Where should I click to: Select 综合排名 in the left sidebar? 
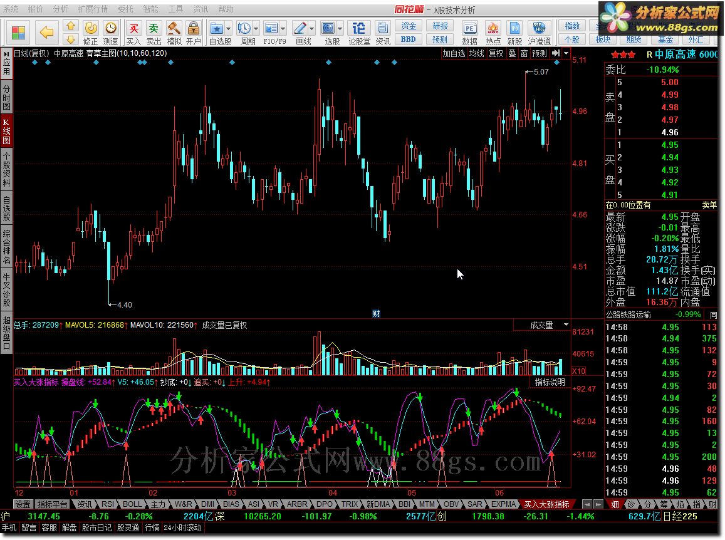(x=6, y=246)
